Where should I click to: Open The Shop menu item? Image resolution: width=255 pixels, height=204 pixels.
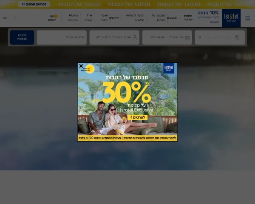coord(88,18)
